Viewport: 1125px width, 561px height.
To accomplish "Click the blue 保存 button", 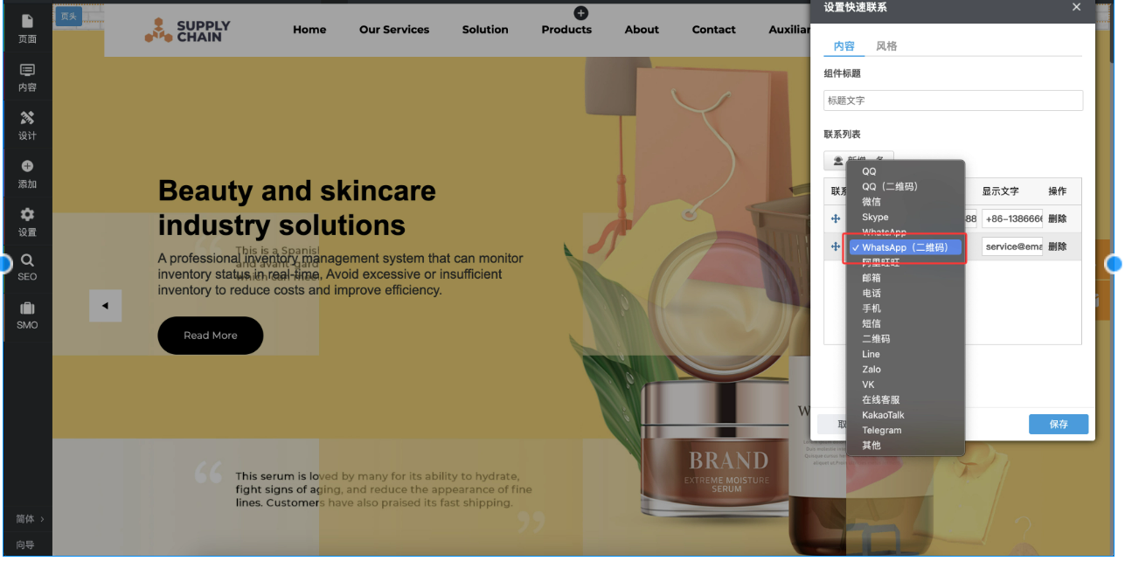I will 1058,424.
